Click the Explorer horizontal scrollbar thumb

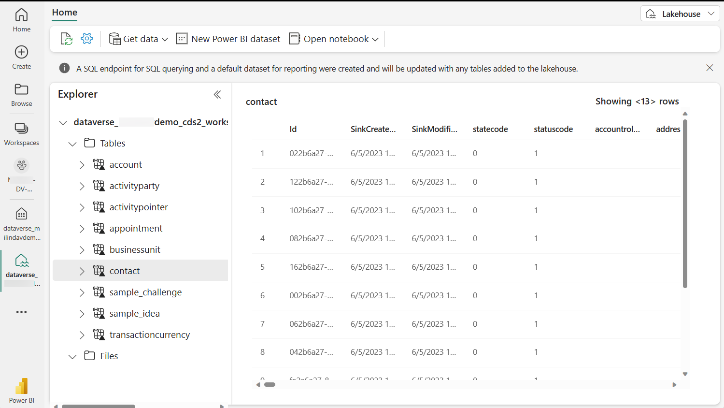click(x=99, y=406)
